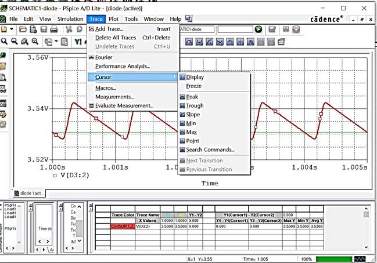
Task: Click the Stop simulation toolbar icon
Action: pyautogui.click(x=296, y=29)
